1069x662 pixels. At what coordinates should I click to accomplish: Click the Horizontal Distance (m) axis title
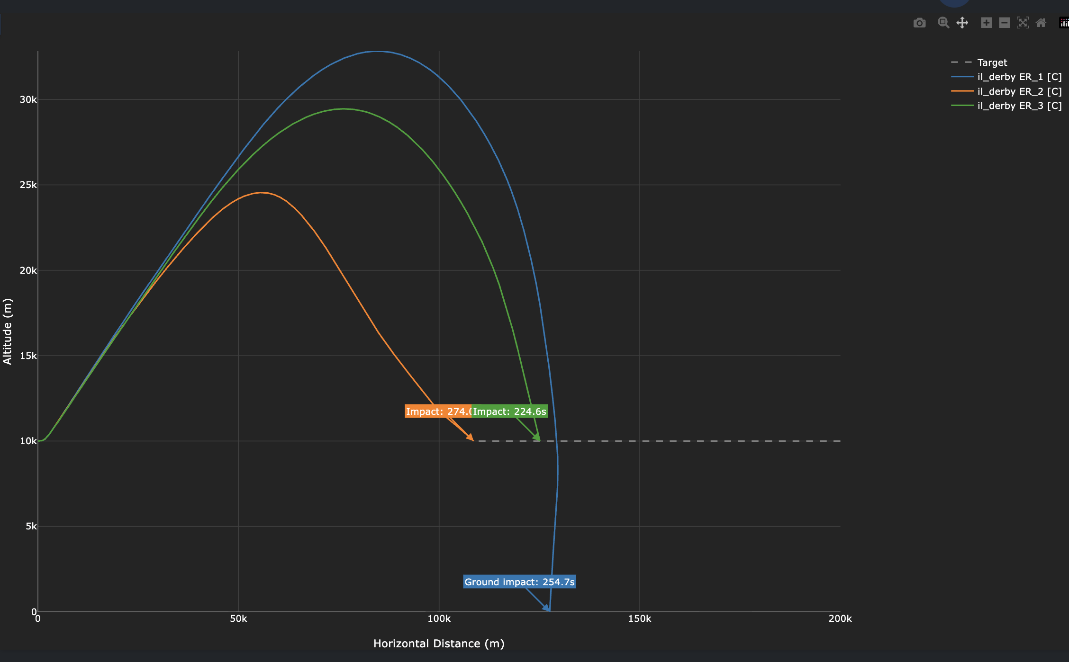pyautogui.click(x=439, y=644)
